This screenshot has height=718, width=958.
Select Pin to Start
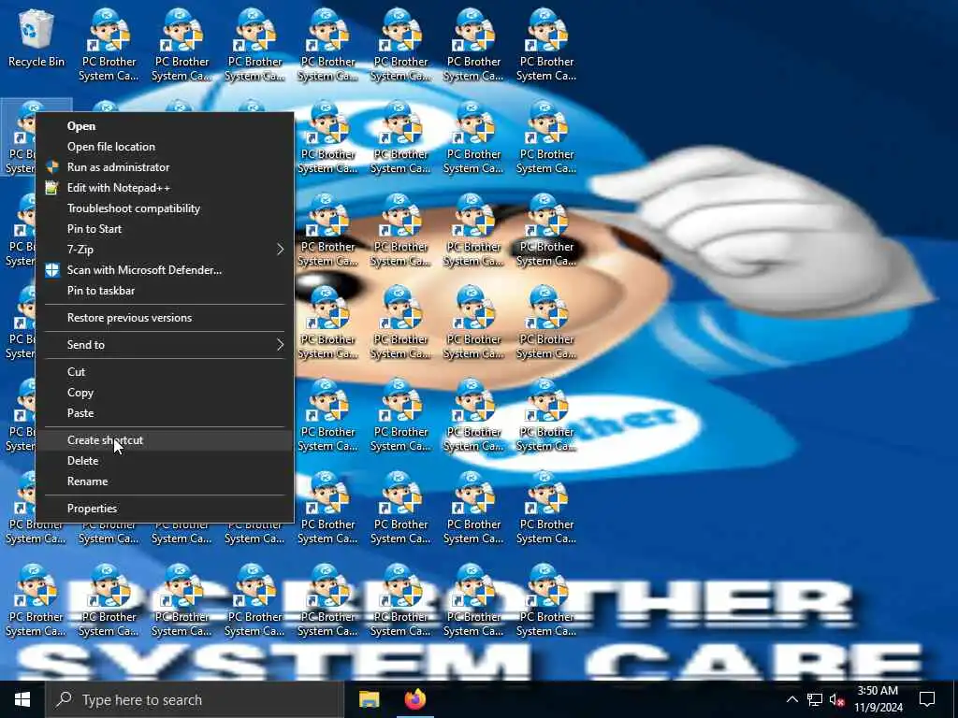[165, 229]
